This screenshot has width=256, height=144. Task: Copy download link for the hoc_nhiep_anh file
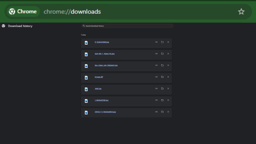click(x=156, y=65)
